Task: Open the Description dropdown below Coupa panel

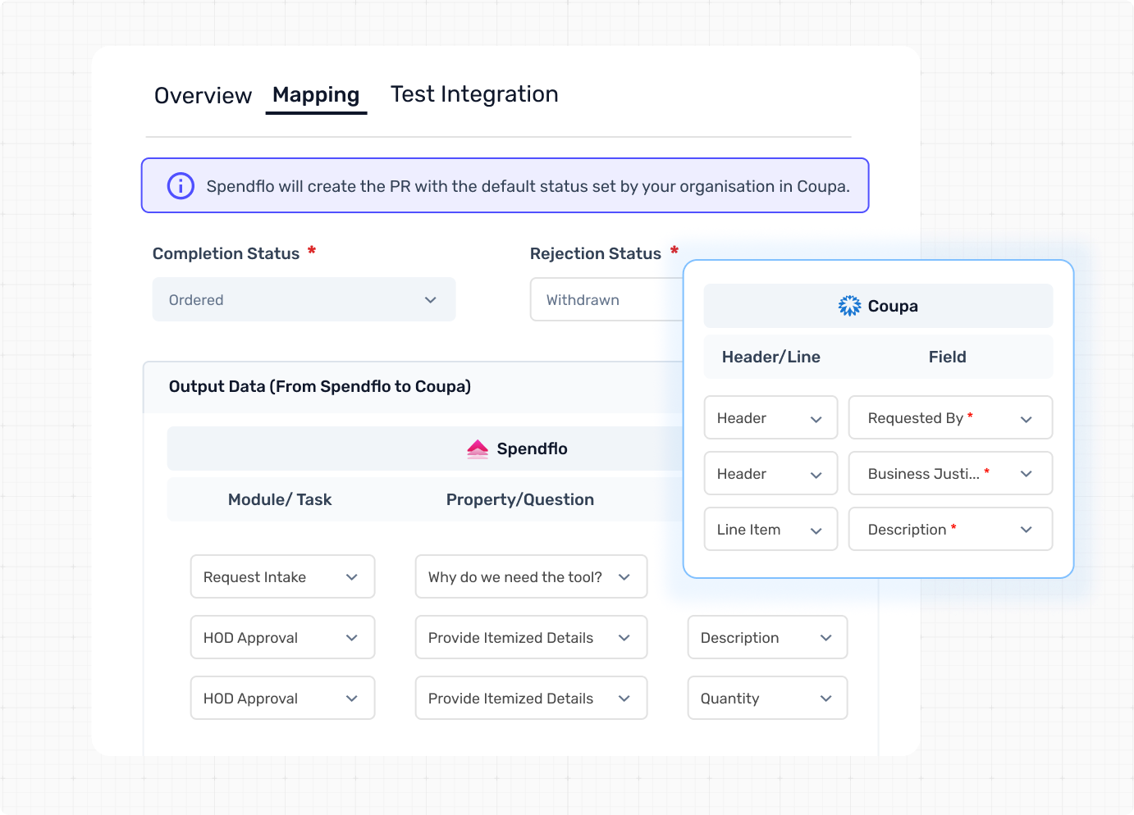Action: click(x=767, y=637)
